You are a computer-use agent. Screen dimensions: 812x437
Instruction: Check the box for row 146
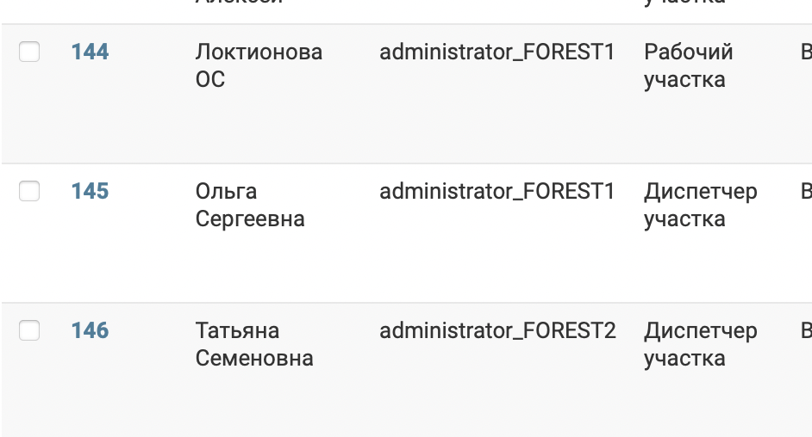tap(29, 331)
